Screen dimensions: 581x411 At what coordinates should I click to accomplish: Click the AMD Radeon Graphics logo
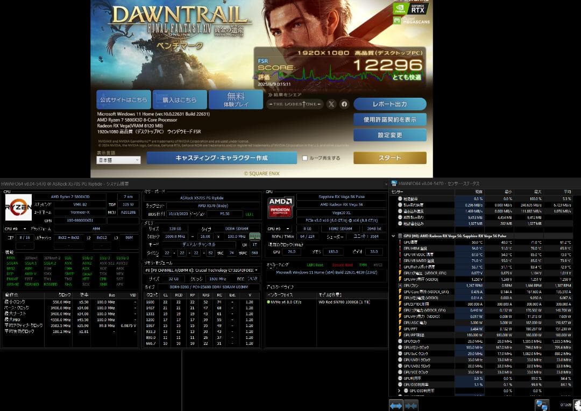click(x=280, y=208)
